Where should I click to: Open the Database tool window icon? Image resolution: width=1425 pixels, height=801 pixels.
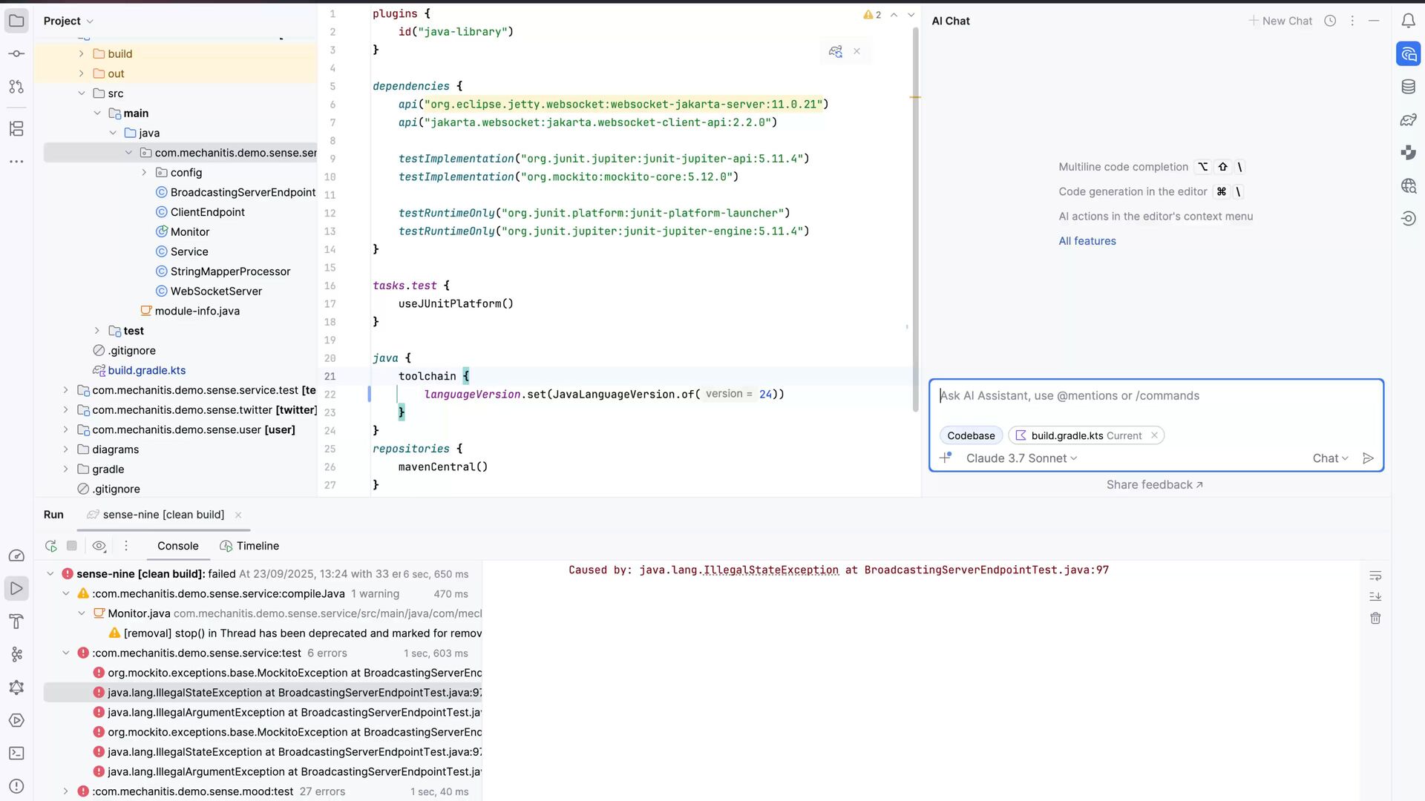pyautogui.click(x=1408, y=87)
